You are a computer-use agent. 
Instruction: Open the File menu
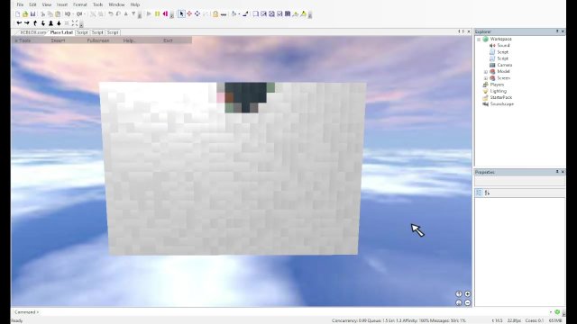tap(20, 4)
